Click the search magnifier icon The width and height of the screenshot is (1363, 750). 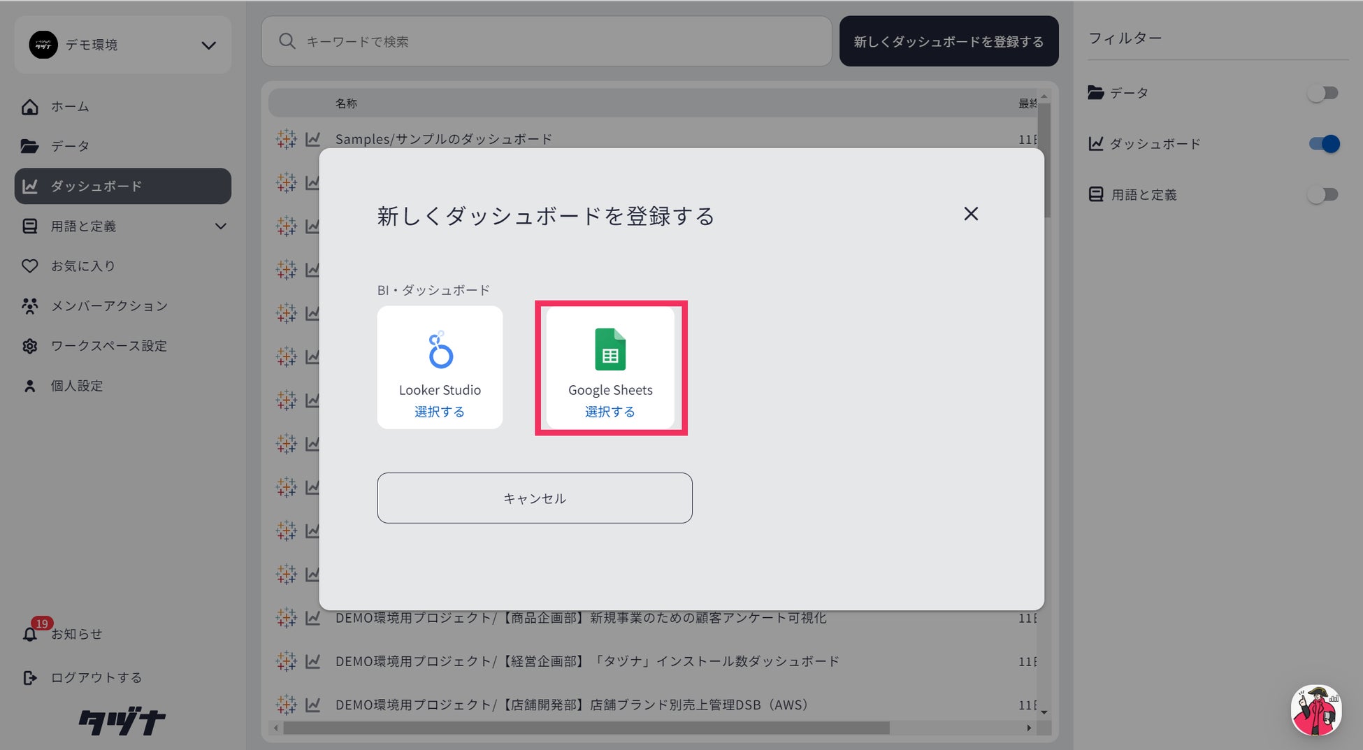coord(287,41)
